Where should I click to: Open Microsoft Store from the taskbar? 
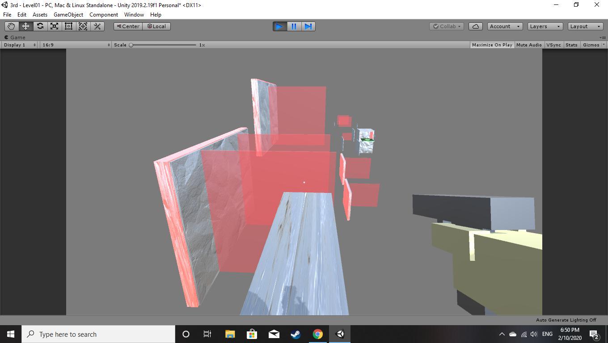point(252,334)
